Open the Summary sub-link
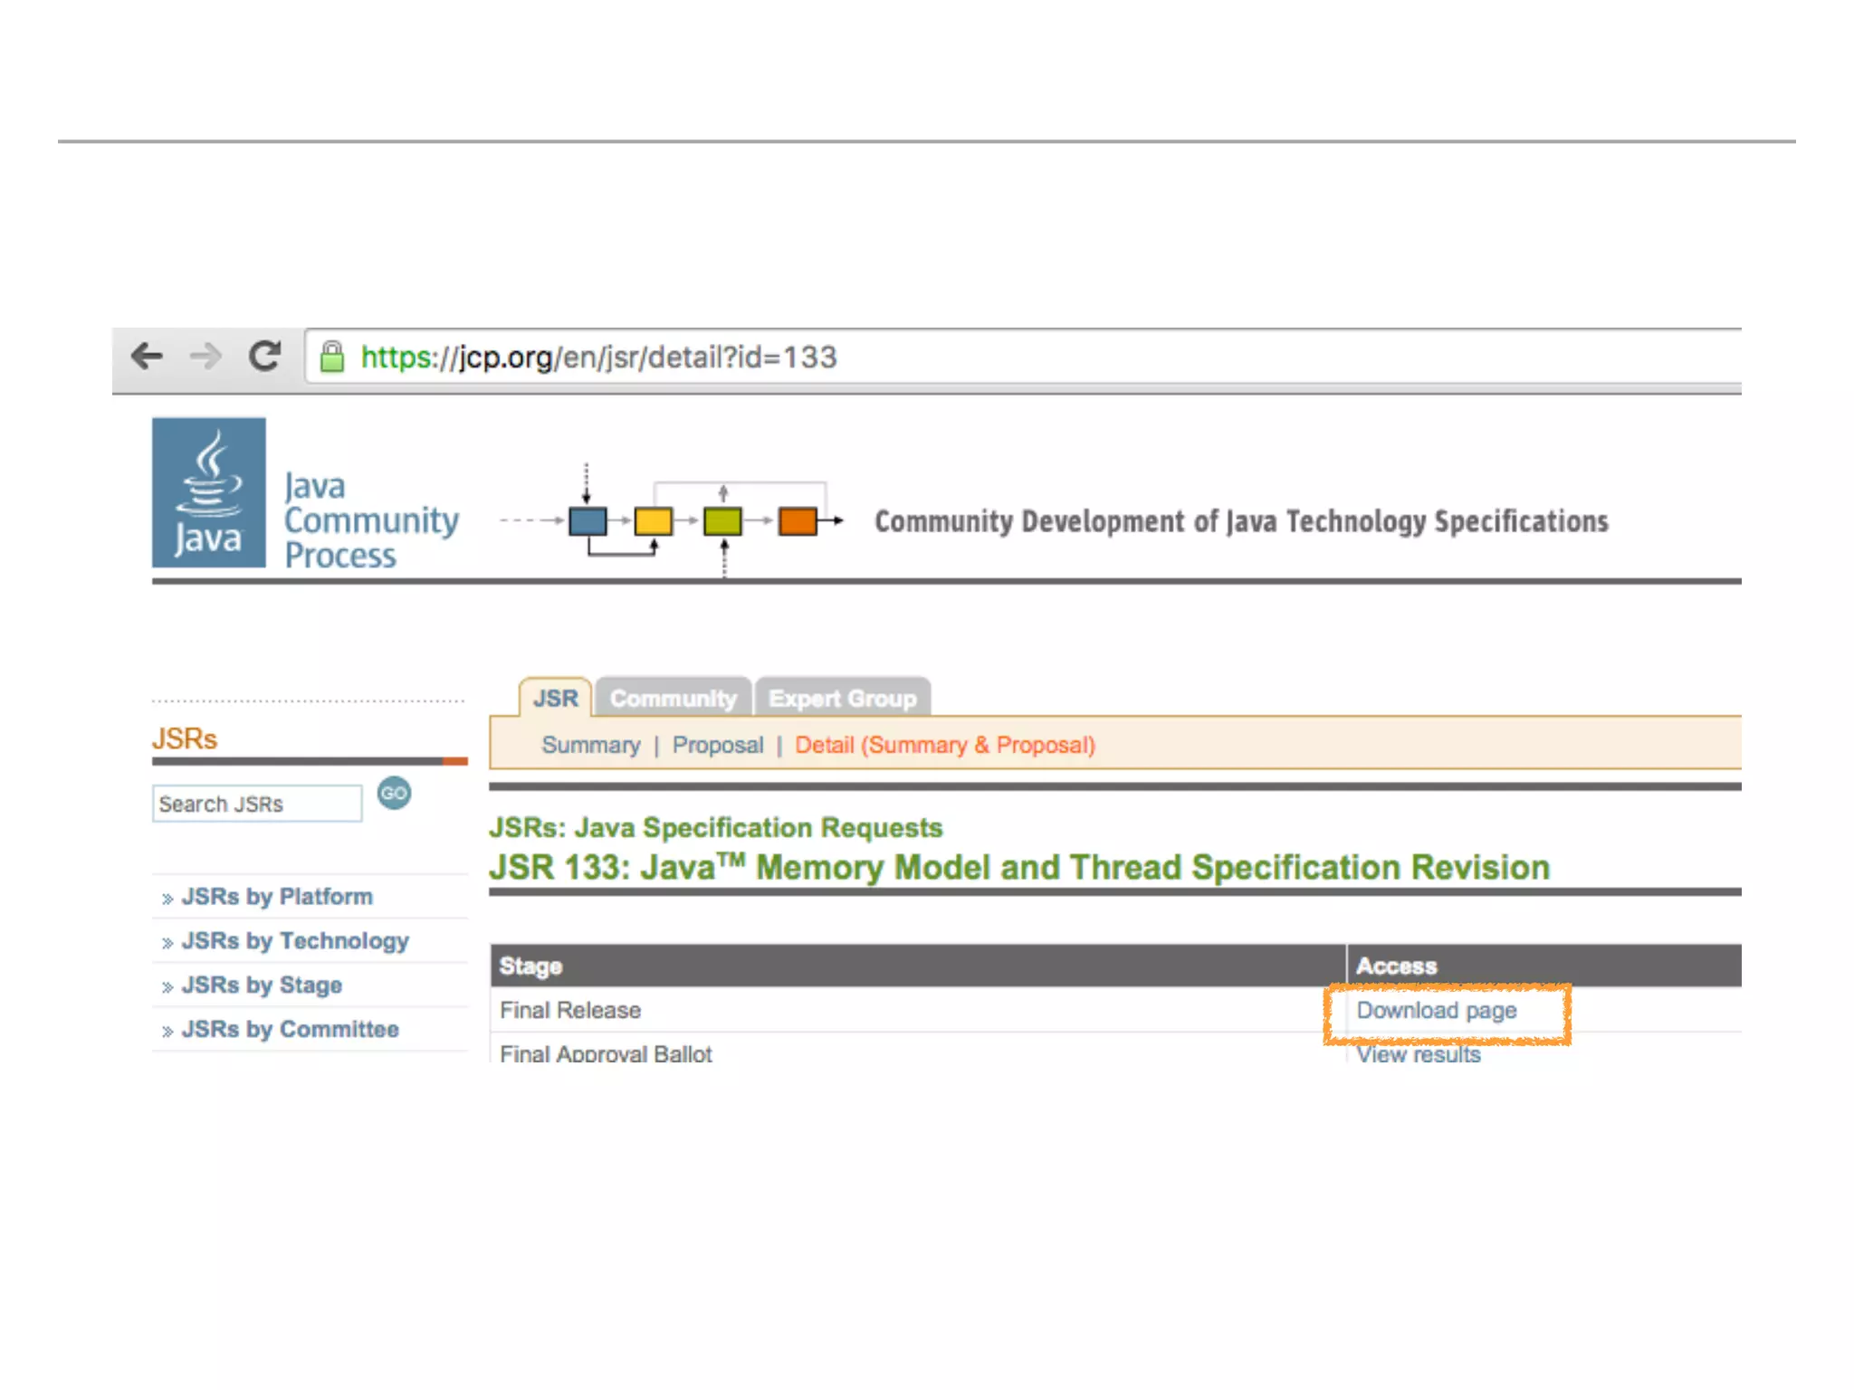 point(590,745)
